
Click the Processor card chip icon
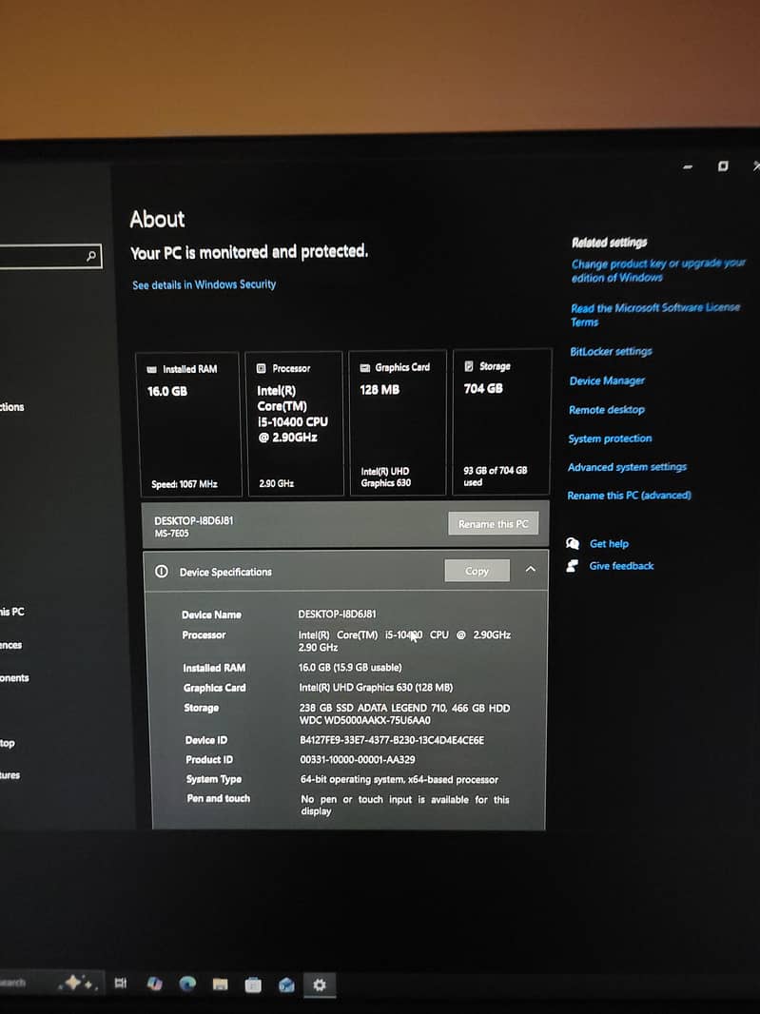pos(262,368)
